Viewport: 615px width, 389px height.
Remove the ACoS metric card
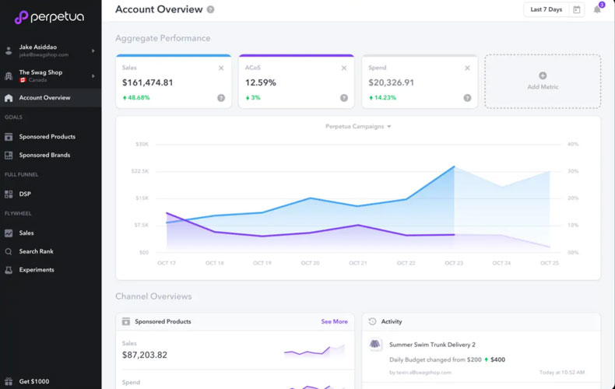click(344, 68)
